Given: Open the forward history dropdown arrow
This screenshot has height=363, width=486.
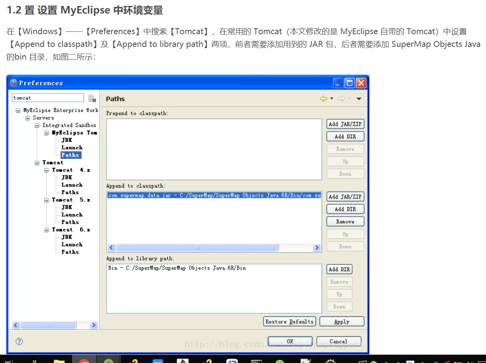Looking at the screenshot, I should coord(349,99).
